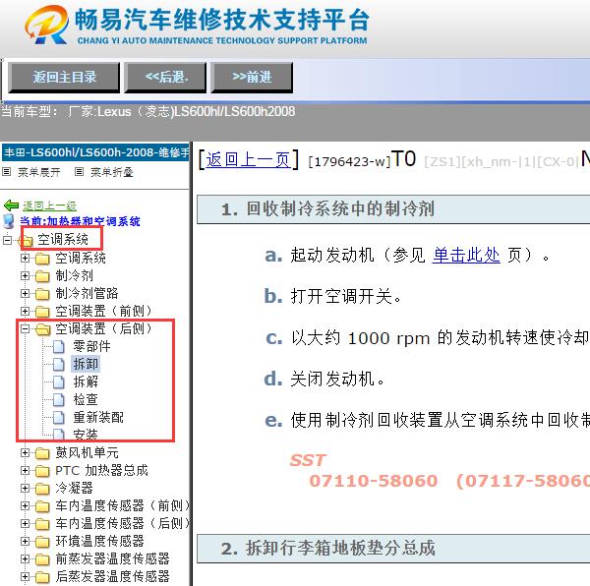The height and width of the screenshot is (586, 590).
Task: Click the folder icon of 冷凝器
Action: coord(42,489)
